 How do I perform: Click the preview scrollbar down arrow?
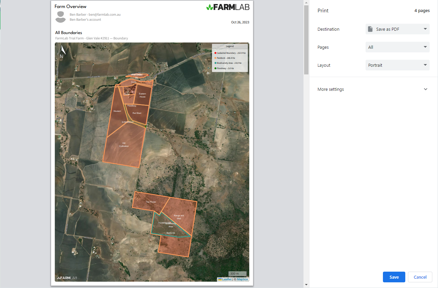(x=306, y=285)
